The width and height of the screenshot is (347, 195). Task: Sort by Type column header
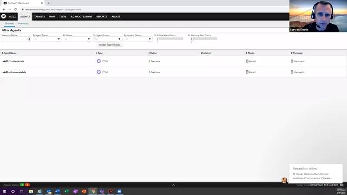pos(99,53)
